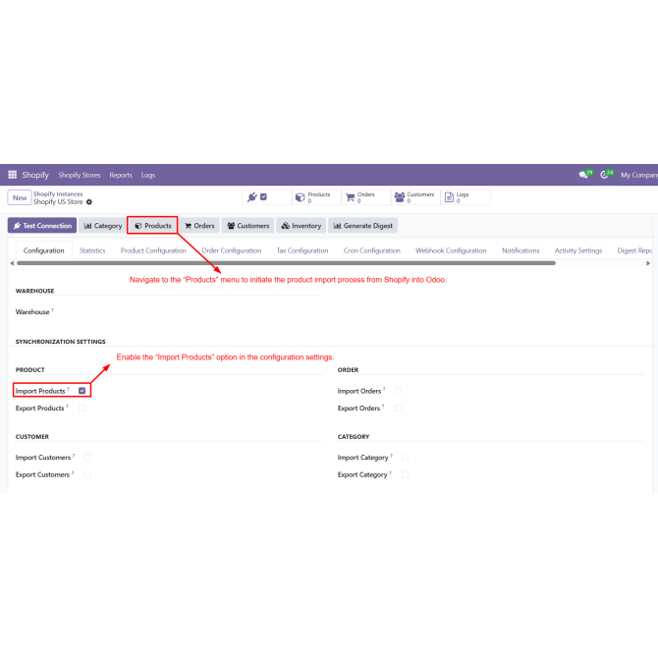This screenshot has width=658, height=658.
Task: Open the Shopify Stores menu
Action: [x=80, y=175]
